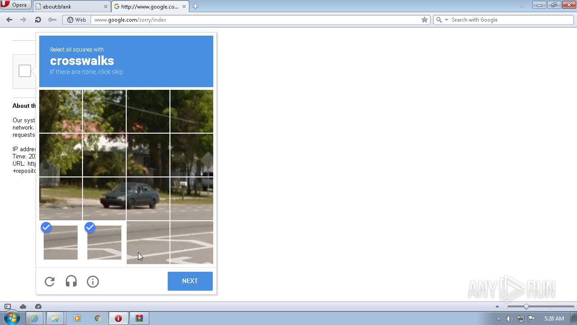
Task: Open the closed tabs dropdown arrow
Action: 522,6
